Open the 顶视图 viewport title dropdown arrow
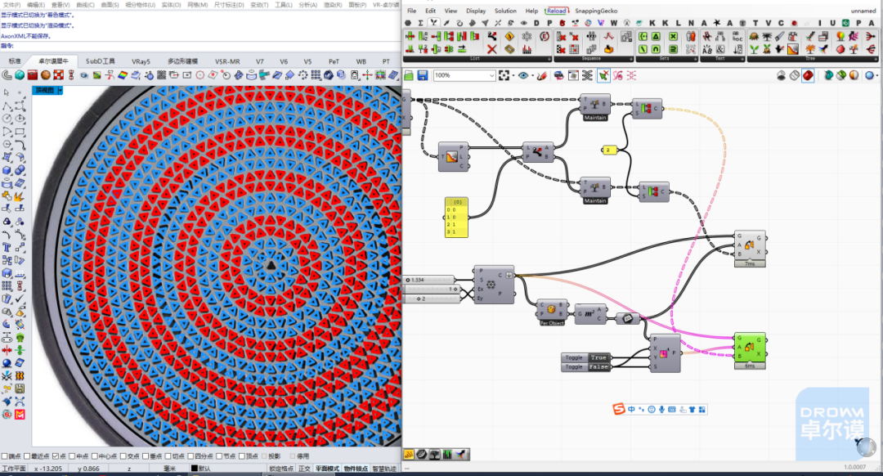 (x=61, y=90)
